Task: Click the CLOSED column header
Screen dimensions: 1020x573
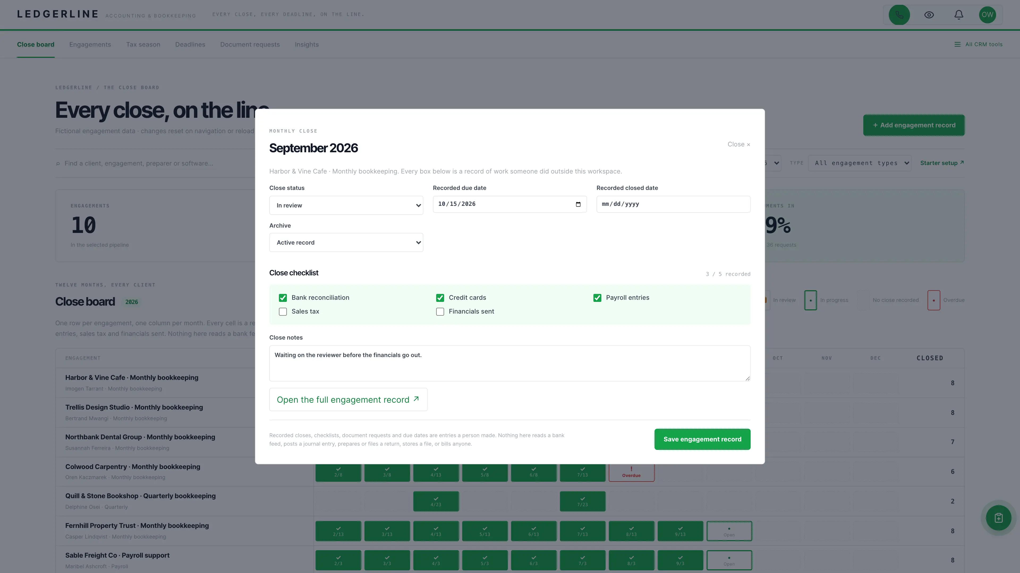Action: click(x=930, y=358)
